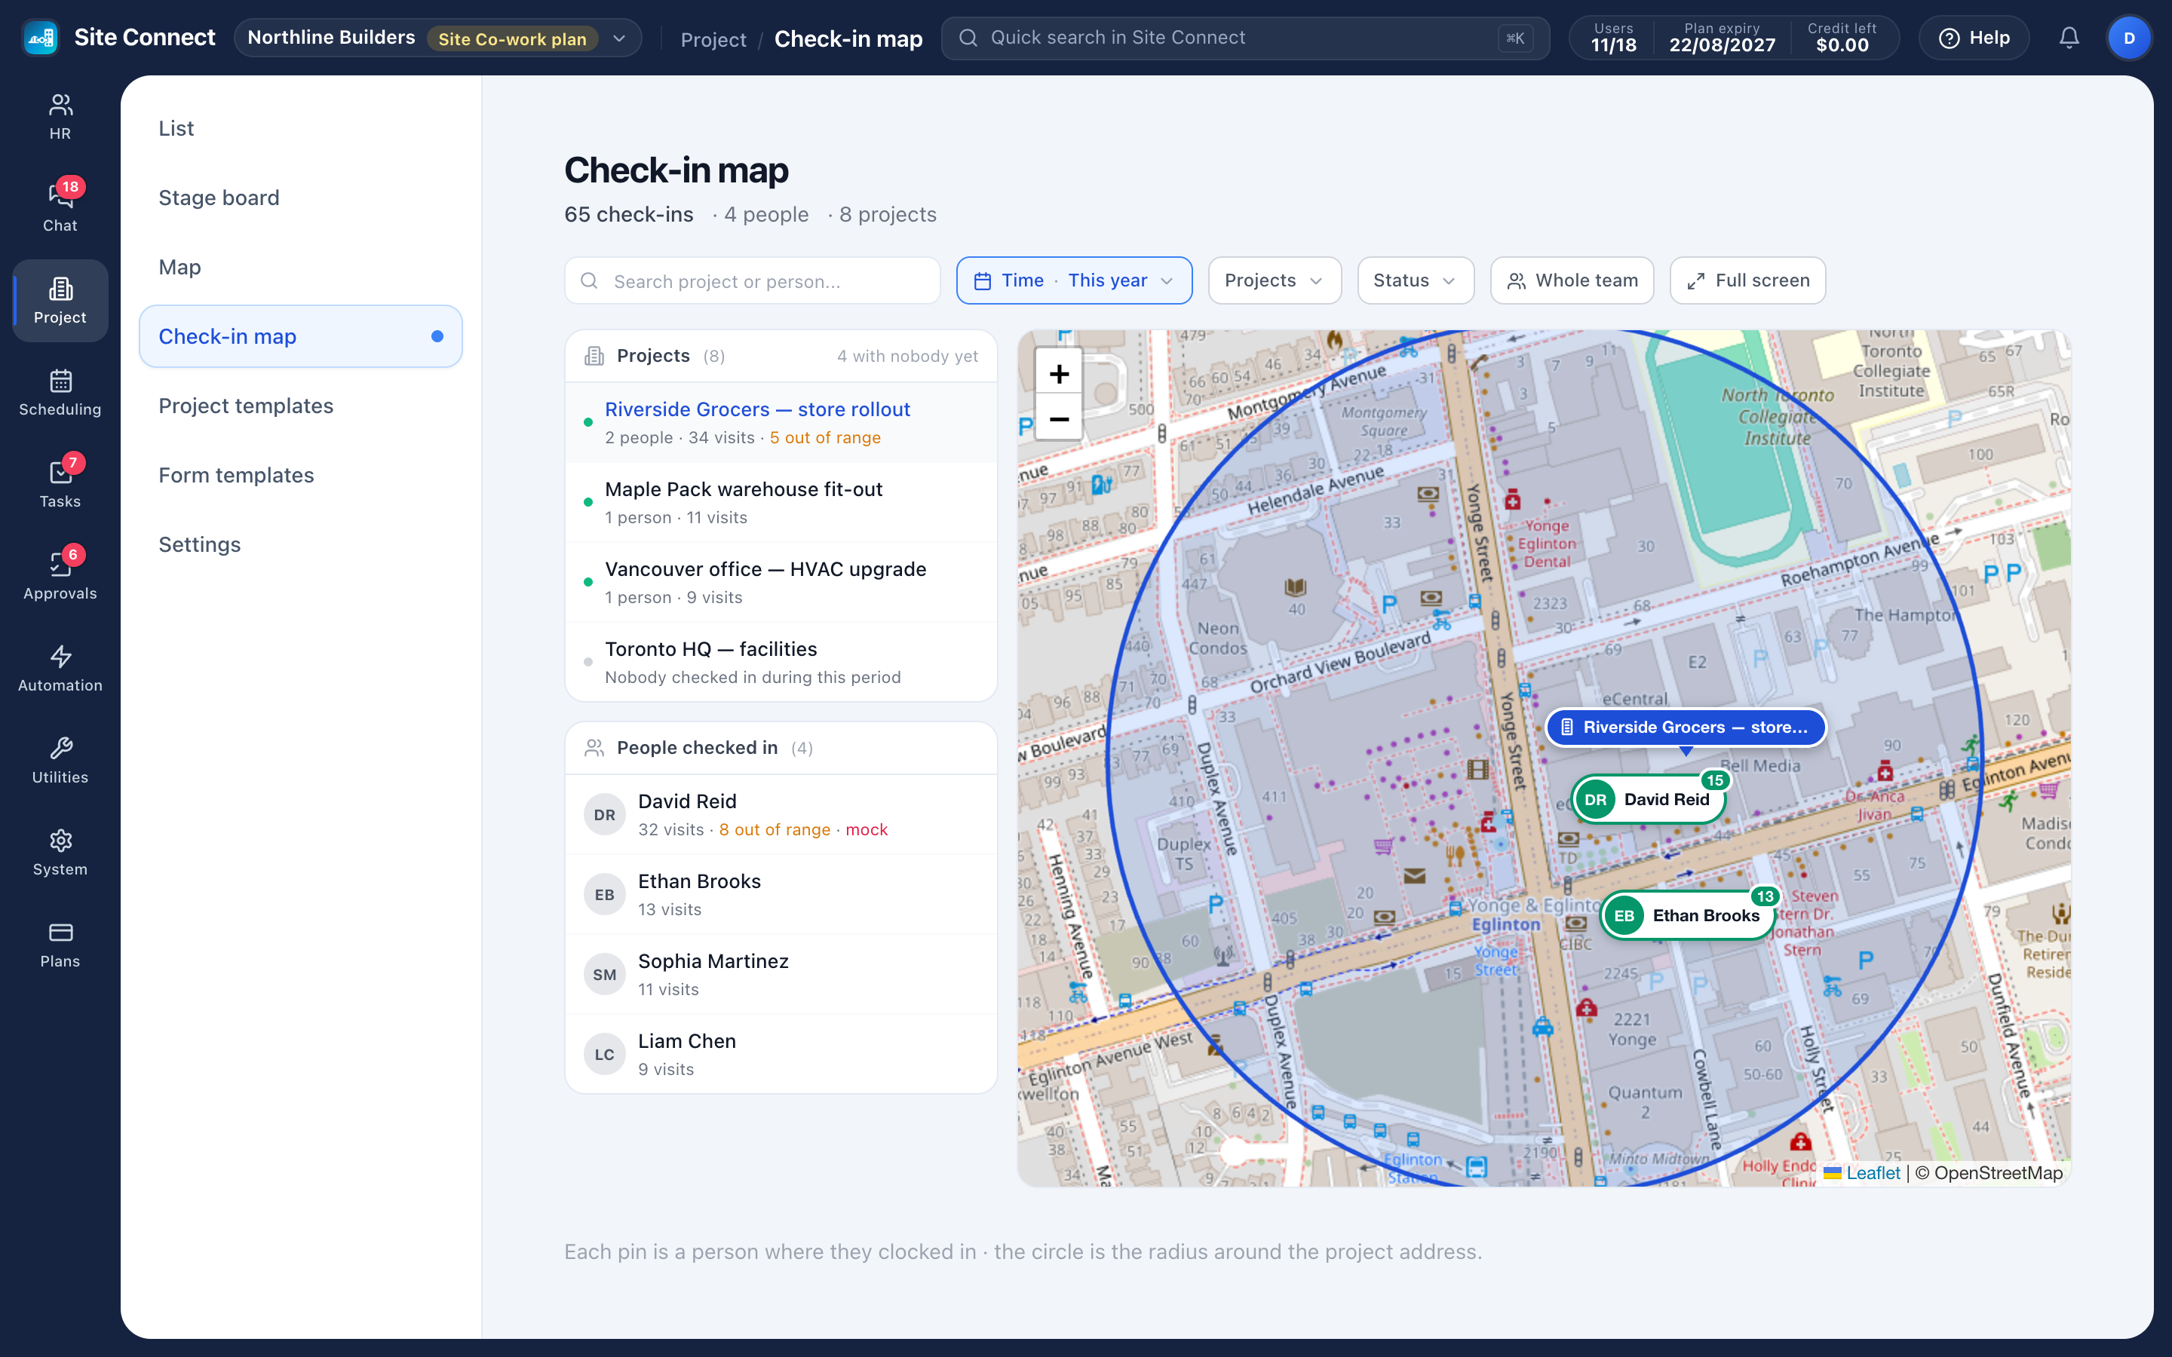Open the List view menu item
Screen dimensions: 2172x1357
coord(301,128)
